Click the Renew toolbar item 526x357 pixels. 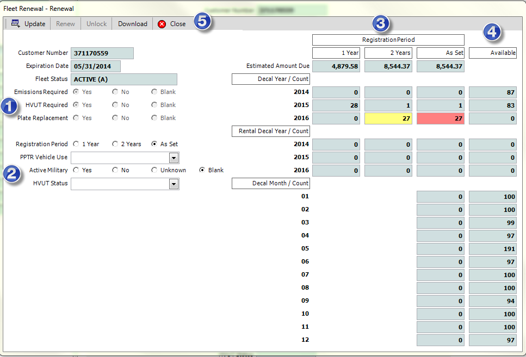coord(66,24)
